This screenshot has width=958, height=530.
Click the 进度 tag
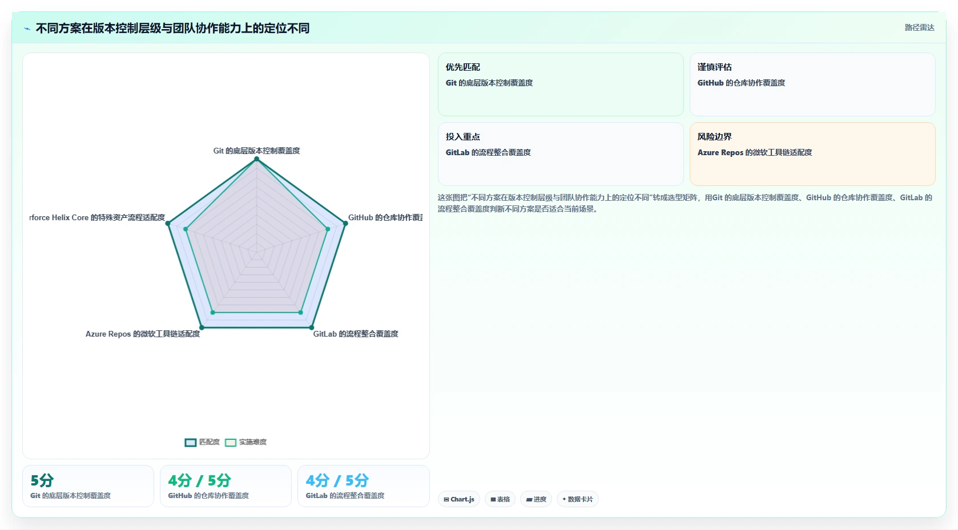point(536,499)
